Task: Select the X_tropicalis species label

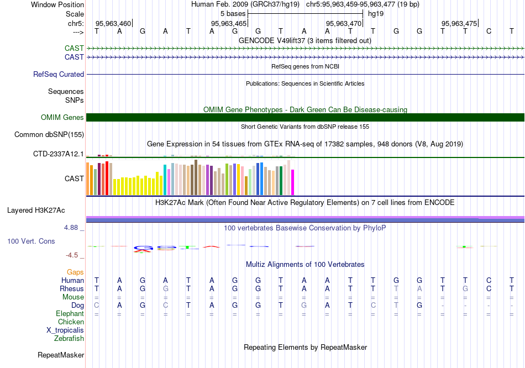Action: 65,330
